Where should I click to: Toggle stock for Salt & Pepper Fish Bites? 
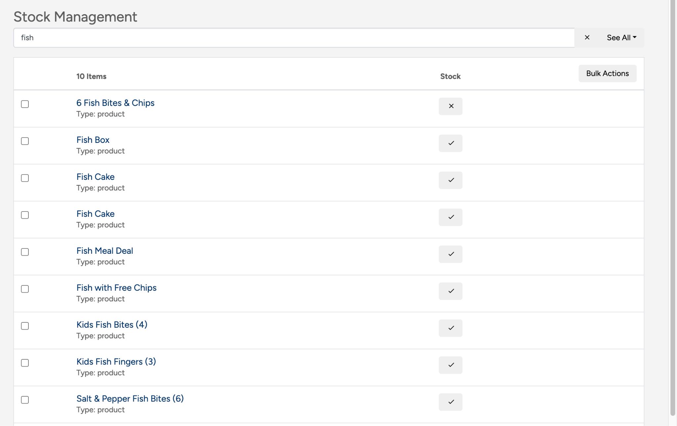450,402
